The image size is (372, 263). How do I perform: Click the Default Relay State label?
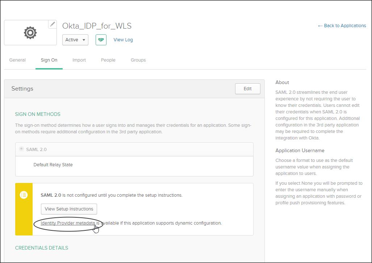tap(53, 165)
